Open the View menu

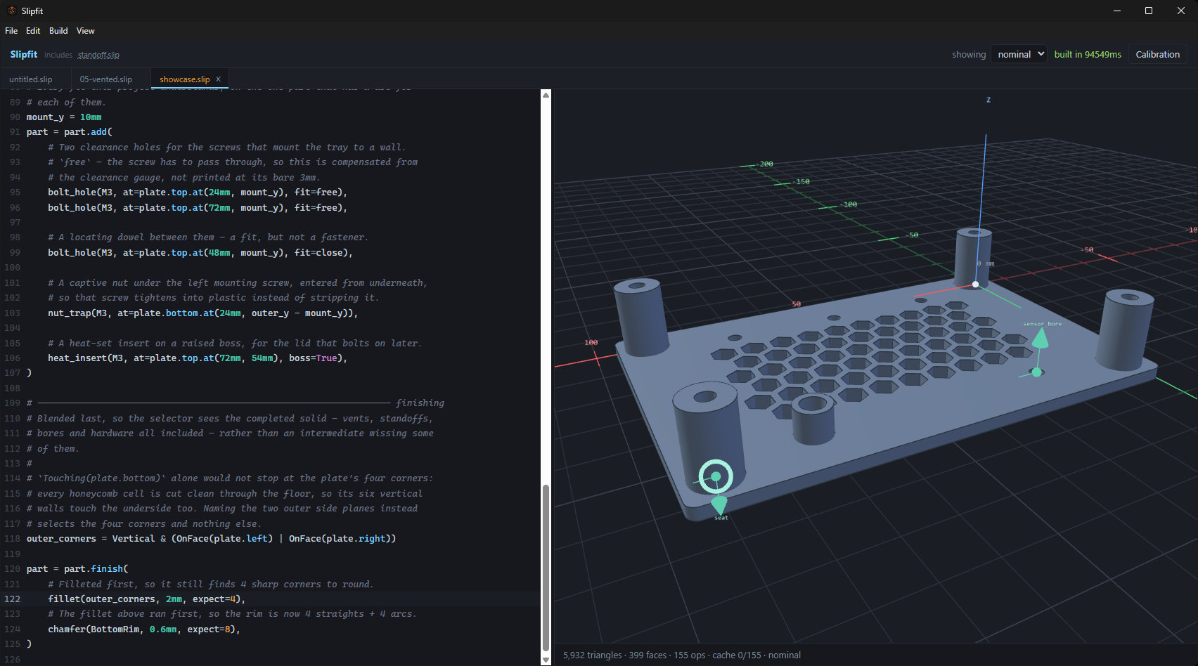tap(86, 31)
